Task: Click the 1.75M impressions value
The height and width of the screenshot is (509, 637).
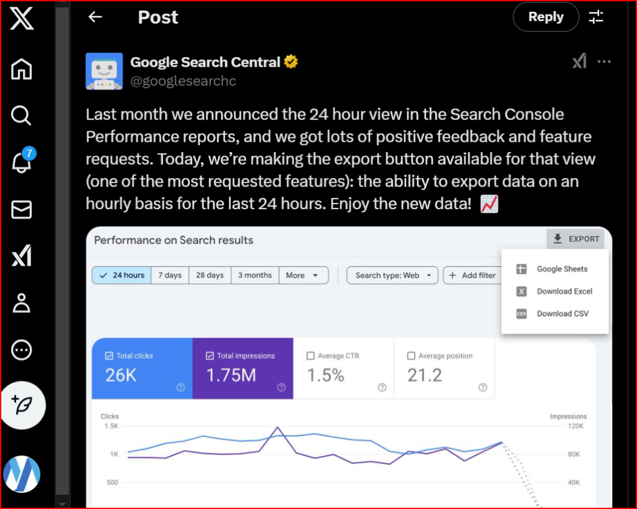Action: (231, 375)
